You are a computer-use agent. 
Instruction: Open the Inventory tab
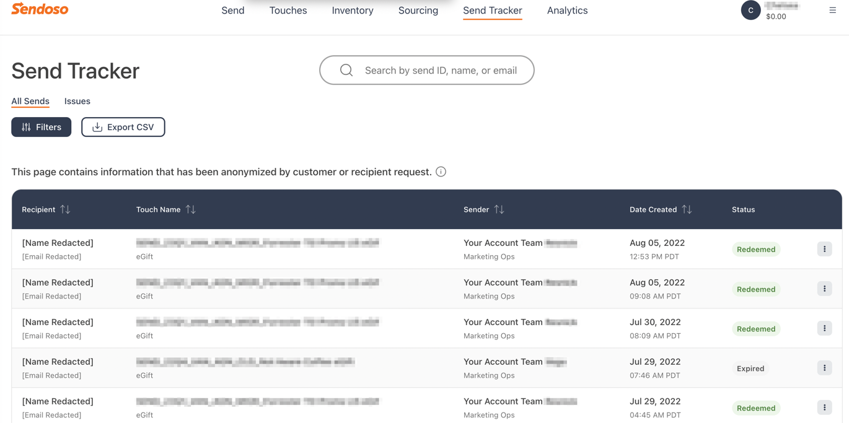(353, 11)
